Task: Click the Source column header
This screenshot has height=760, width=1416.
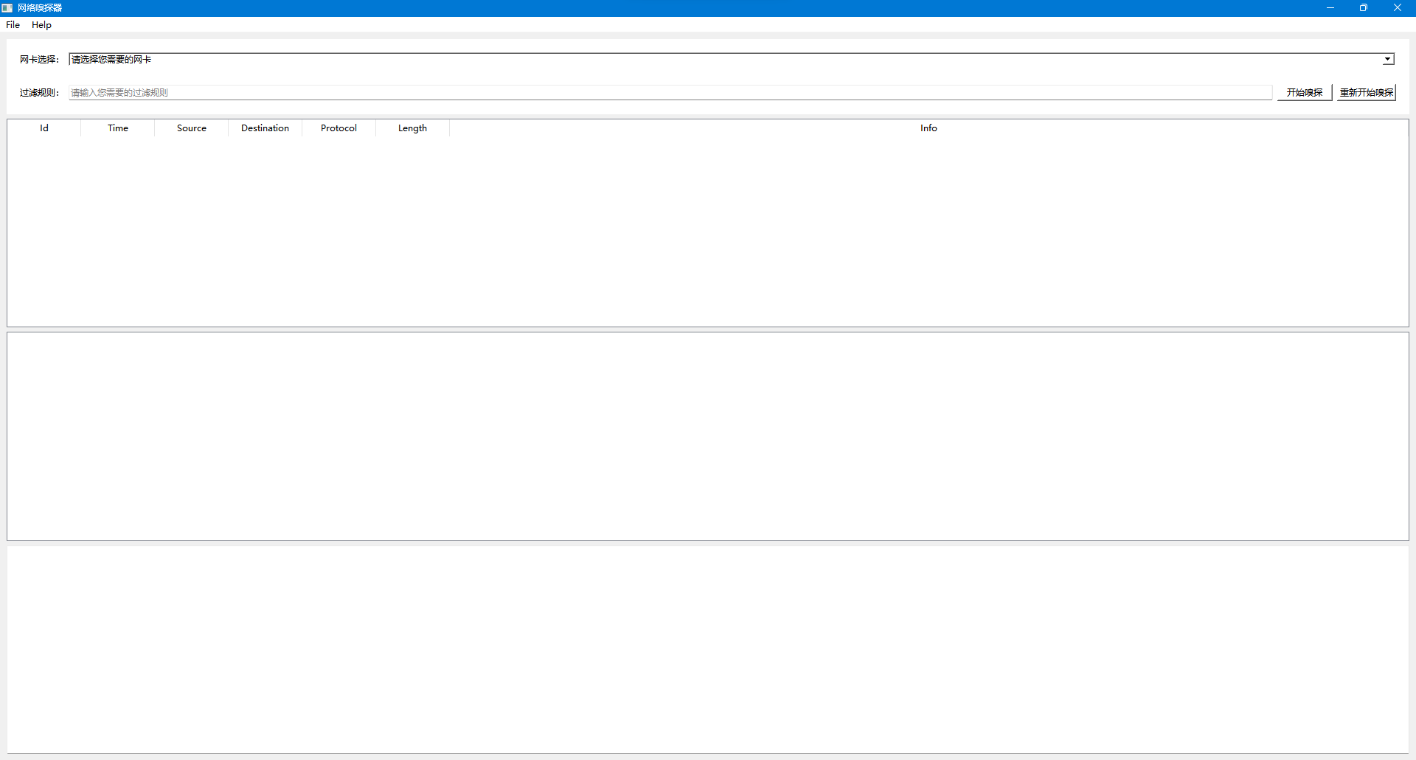Action: (x=192, y=128)
